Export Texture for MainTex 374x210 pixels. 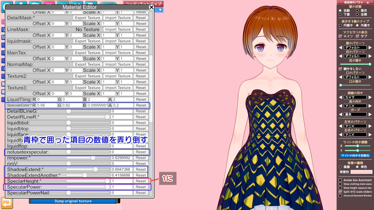(x=87, y=53)
